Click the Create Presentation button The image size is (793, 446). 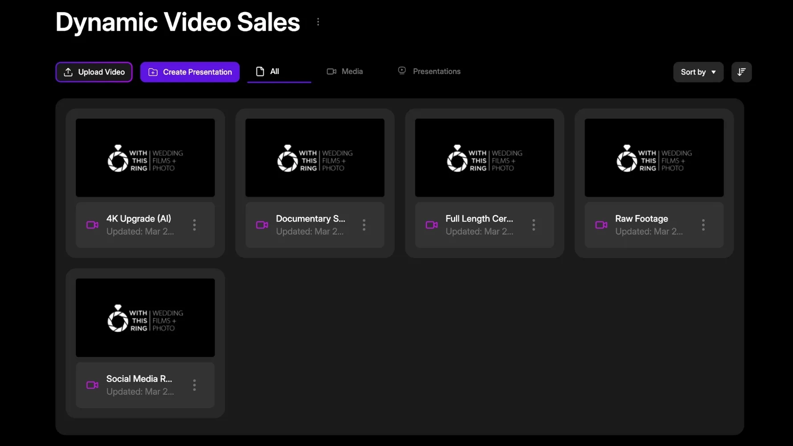coord(190,72)
